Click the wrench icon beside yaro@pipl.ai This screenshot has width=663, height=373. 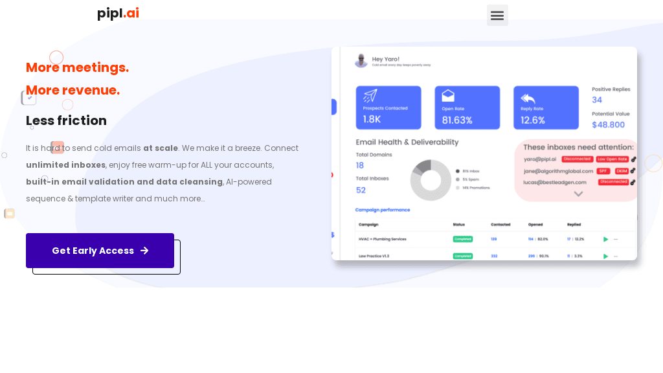(x=633, y=158)
